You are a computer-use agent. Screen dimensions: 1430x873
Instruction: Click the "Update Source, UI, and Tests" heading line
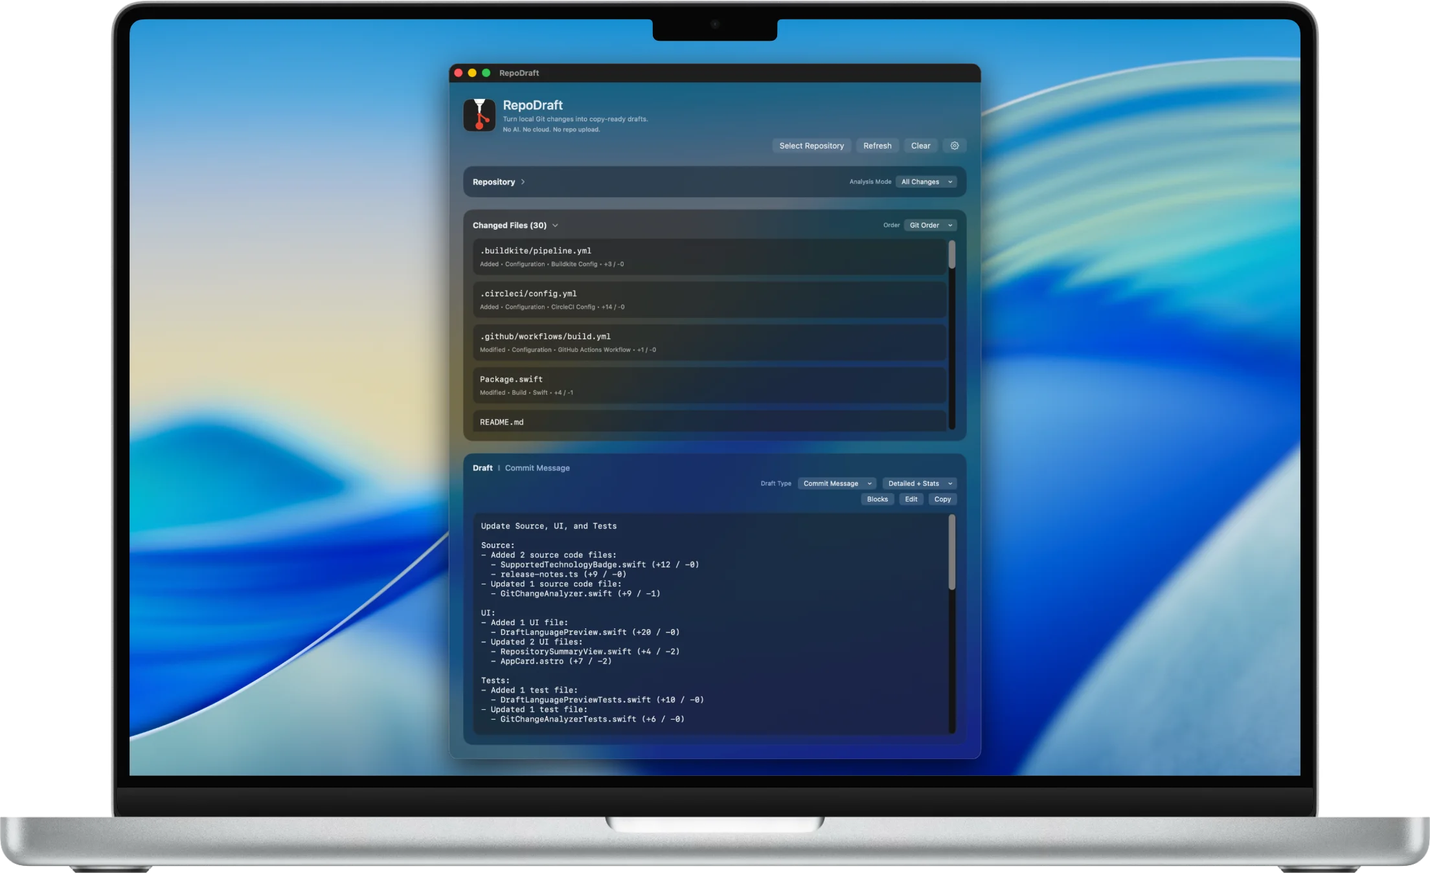tap(549, 526)
